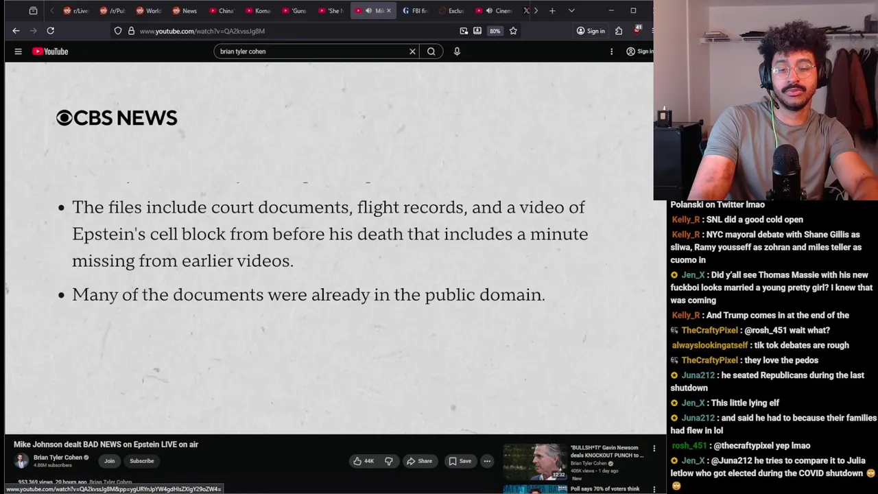This screenshot has width=878, height=494.
Task: Switch to the Exclus tab
Action: pos(451,11)
